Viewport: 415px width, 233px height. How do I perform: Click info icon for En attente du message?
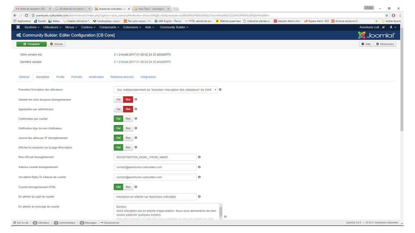(225, 217)
